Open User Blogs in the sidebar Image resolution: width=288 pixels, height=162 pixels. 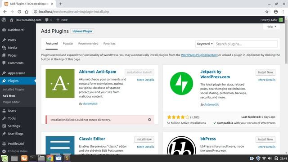coord(16,134)
